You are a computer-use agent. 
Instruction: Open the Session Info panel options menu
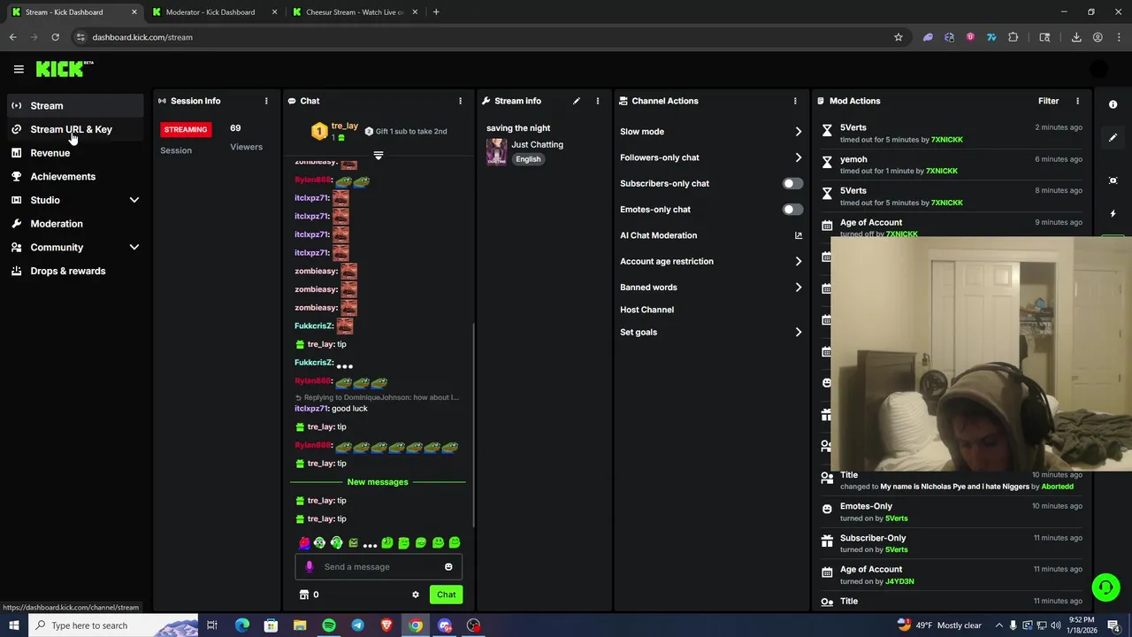(x=265, y=101)
